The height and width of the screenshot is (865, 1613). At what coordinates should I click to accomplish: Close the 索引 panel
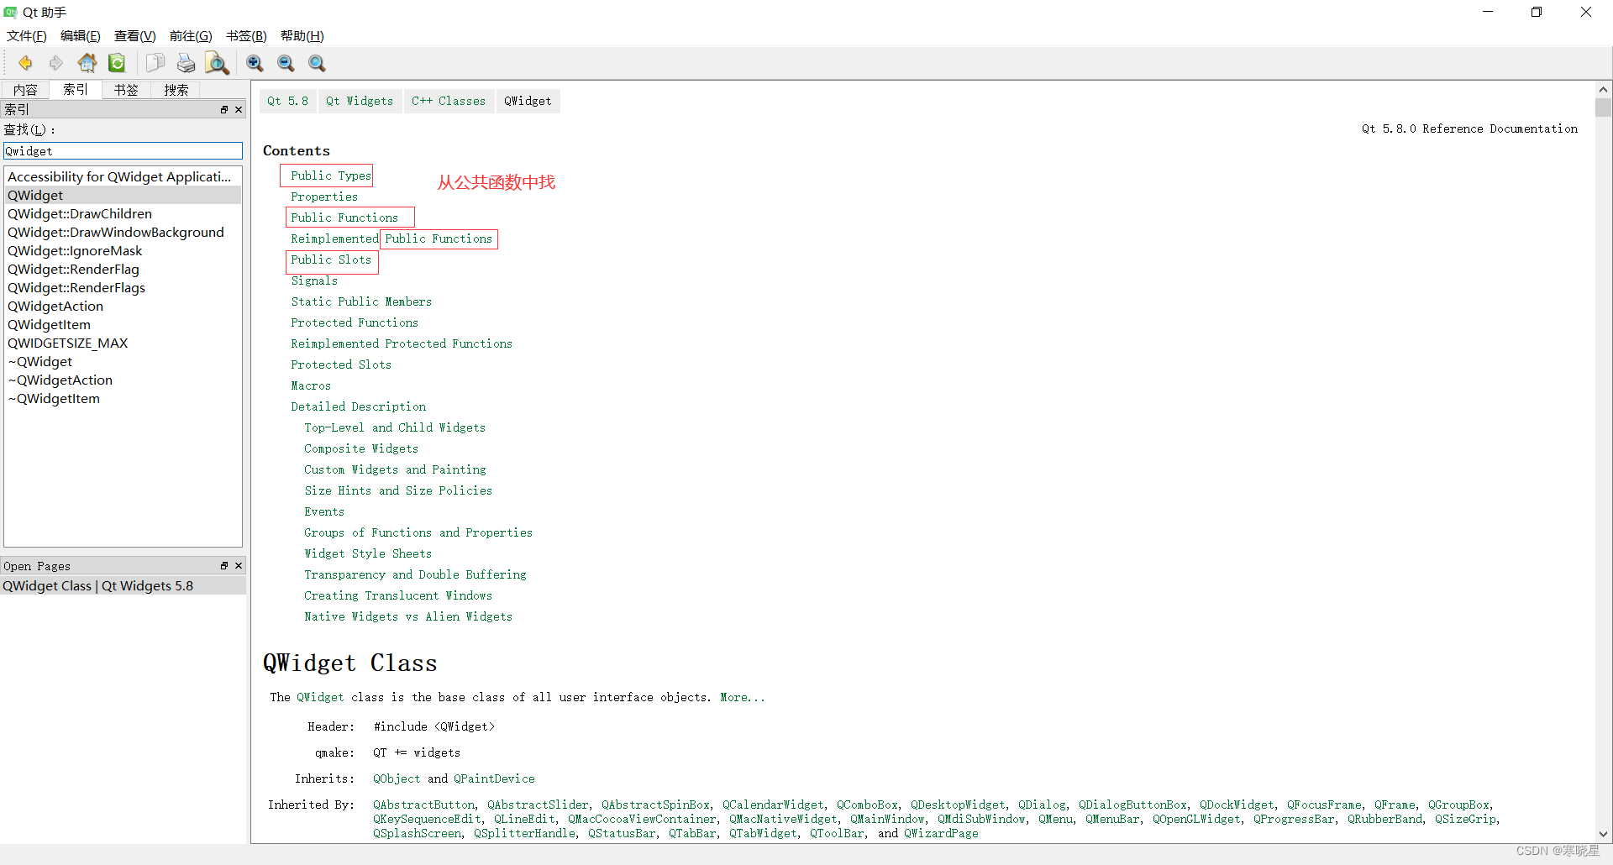[x=239, y=109]
